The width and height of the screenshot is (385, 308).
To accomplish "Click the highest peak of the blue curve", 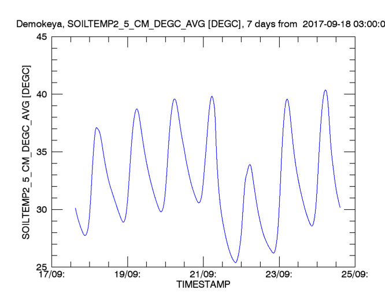I will coord(325,90).
